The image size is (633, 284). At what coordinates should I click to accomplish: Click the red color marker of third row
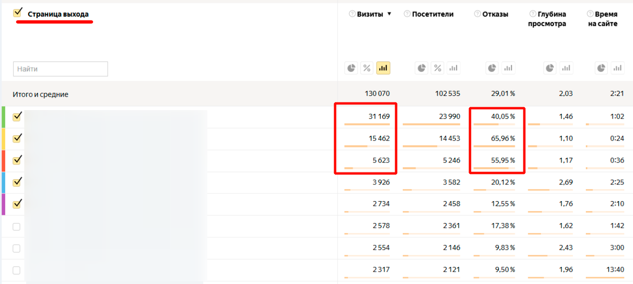3,161
